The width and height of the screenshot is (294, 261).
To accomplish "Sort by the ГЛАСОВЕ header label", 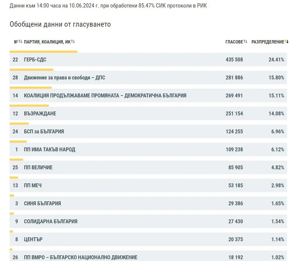I will 234,42.
